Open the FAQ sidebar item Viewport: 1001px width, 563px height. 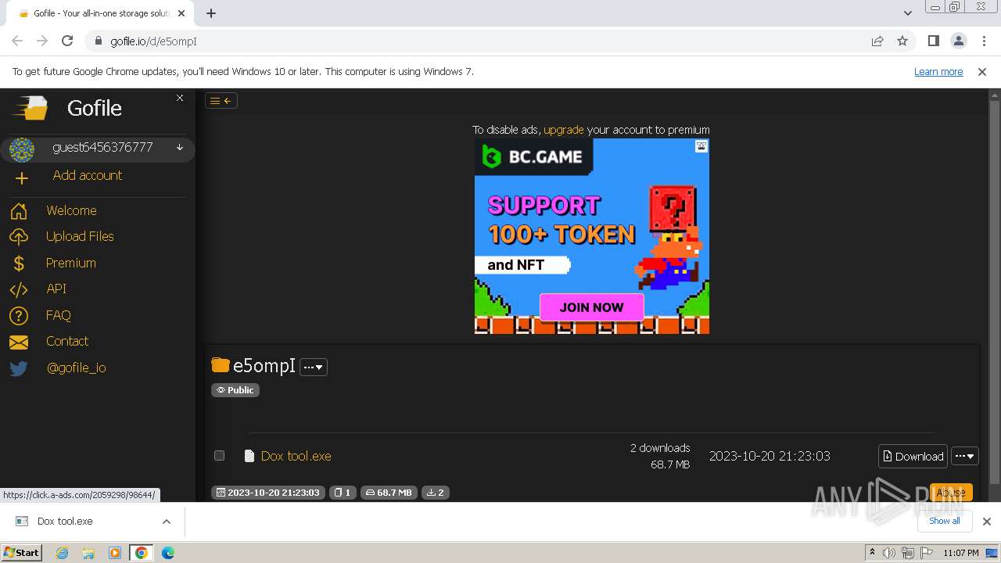[x=59, y=315]
